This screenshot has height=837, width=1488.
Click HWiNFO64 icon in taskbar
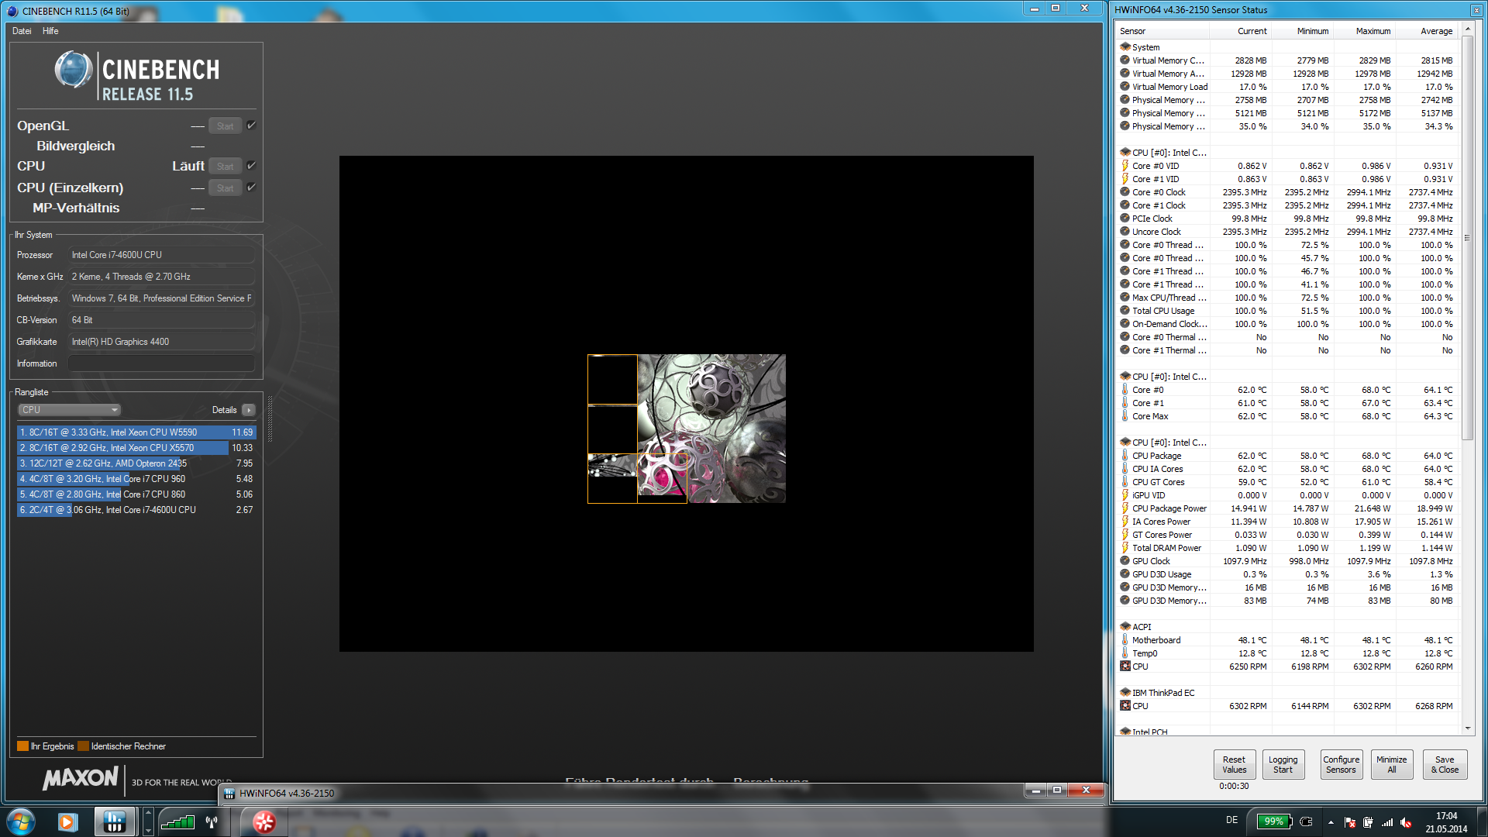[114, 821]
